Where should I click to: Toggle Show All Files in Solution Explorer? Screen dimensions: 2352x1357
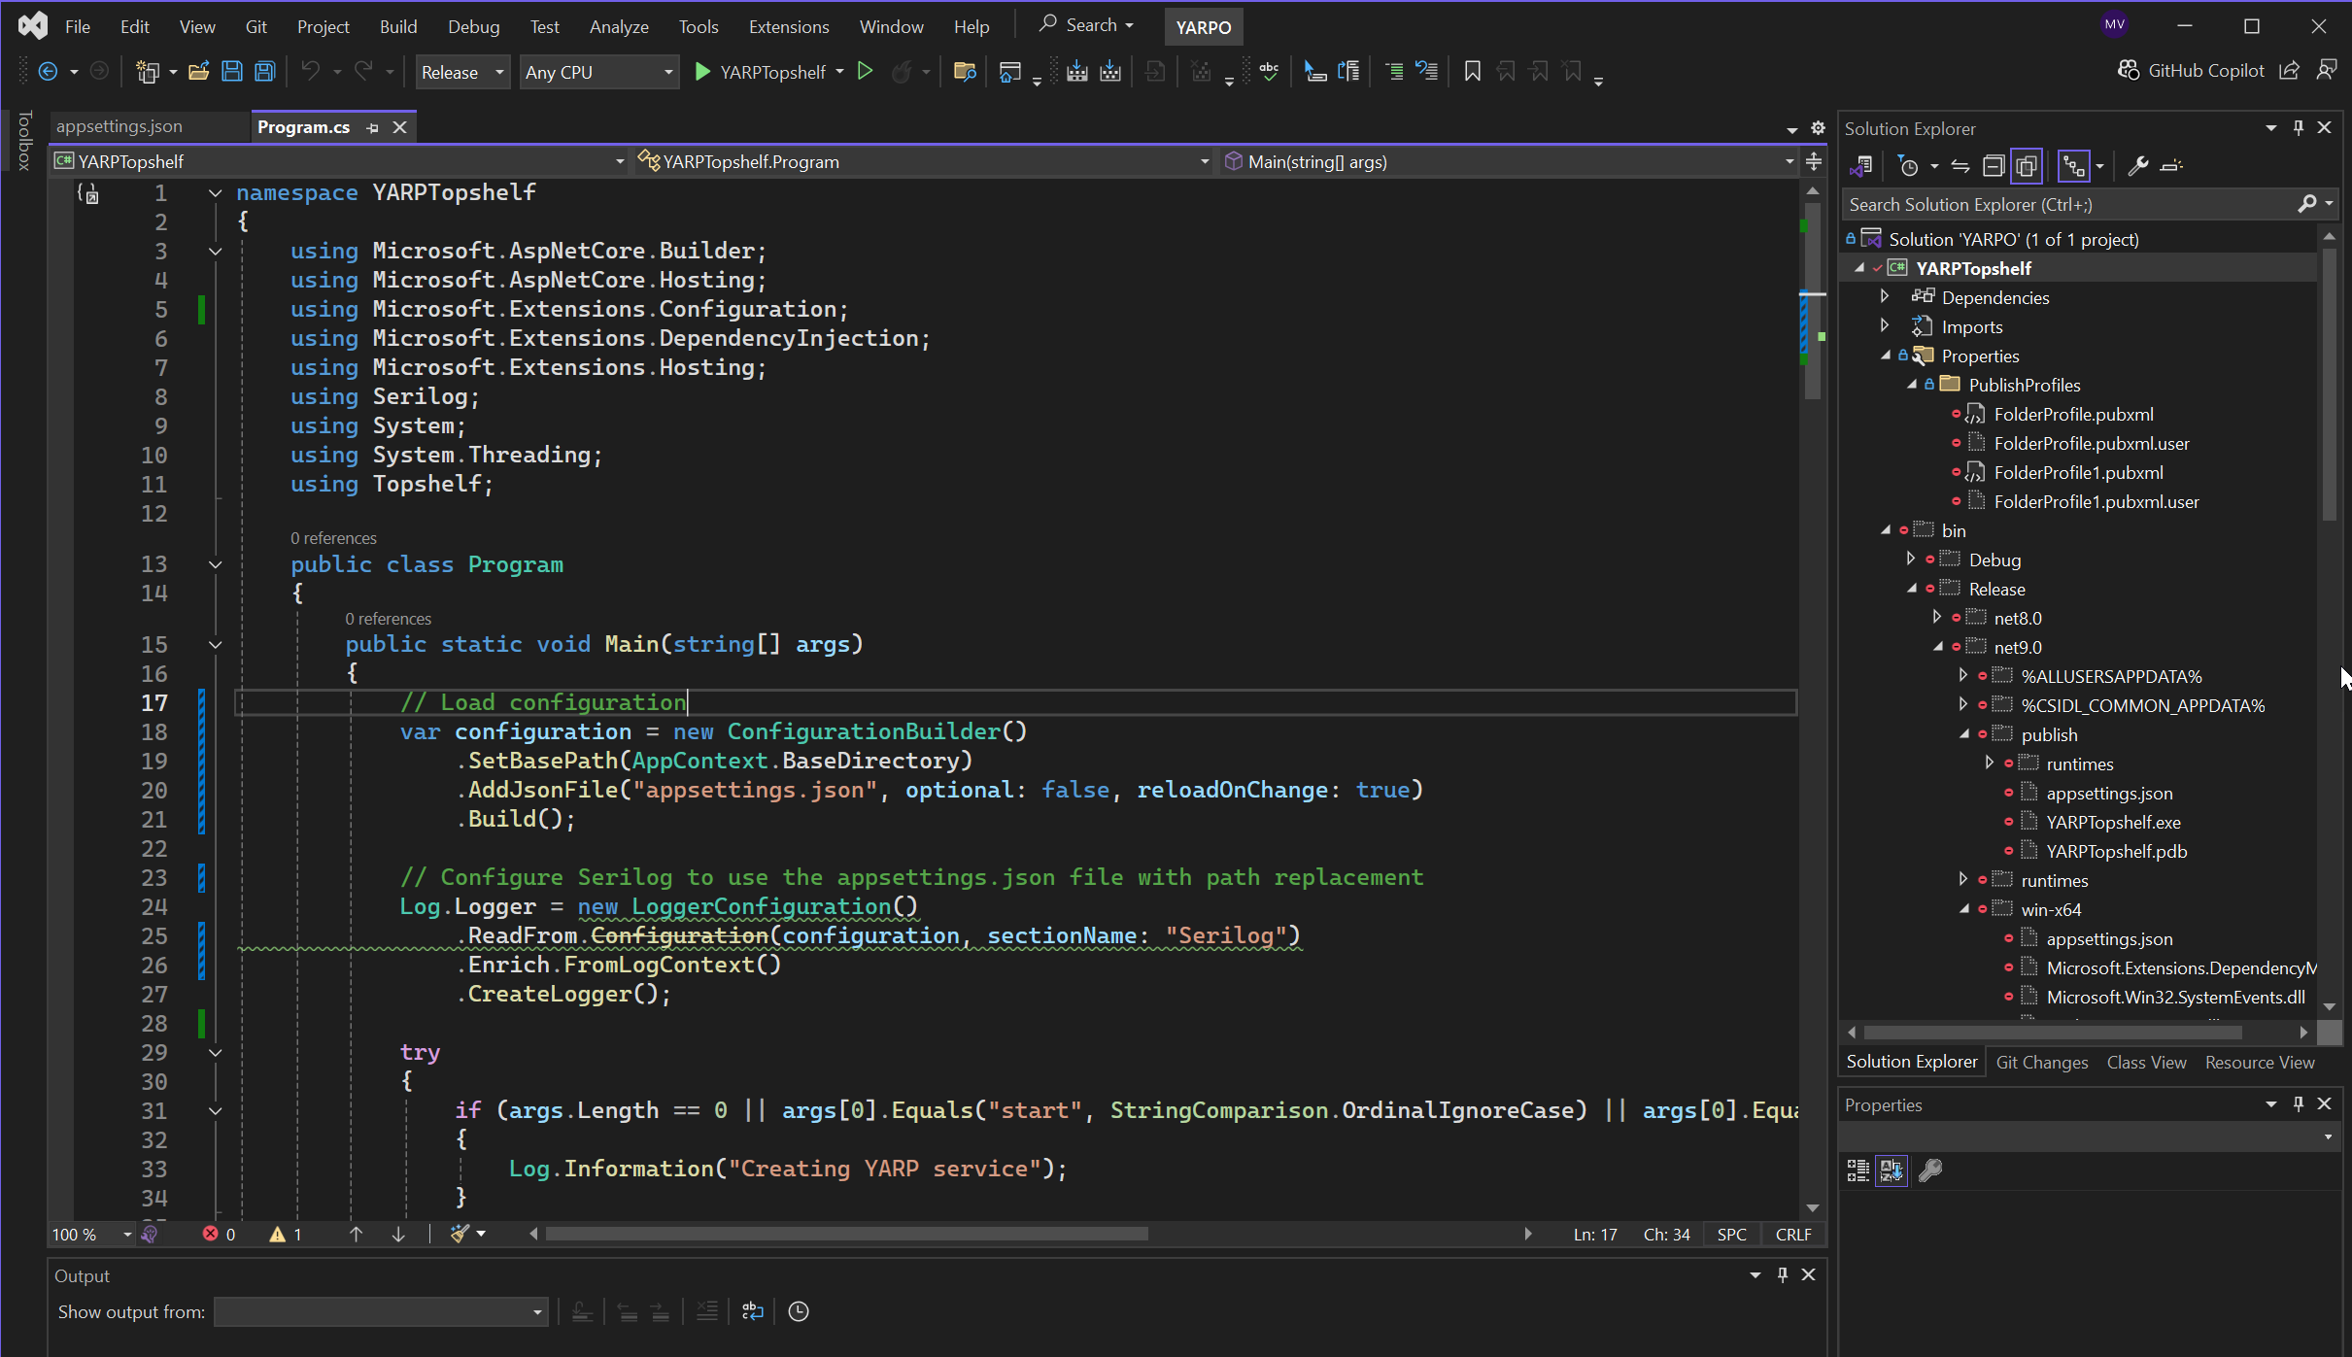(2027, 166)
